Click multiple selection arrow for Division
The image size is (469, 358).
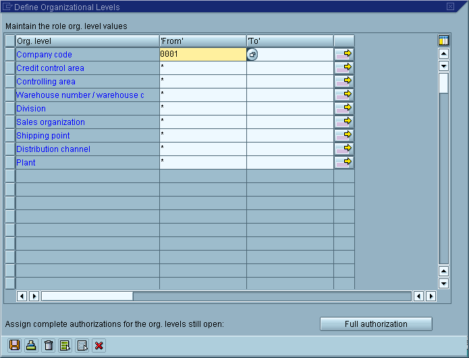(x=344, y=108)
